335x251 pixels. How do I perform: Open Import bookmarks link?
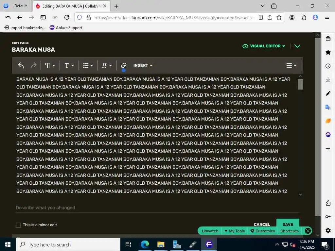click(x=25, y=27)
